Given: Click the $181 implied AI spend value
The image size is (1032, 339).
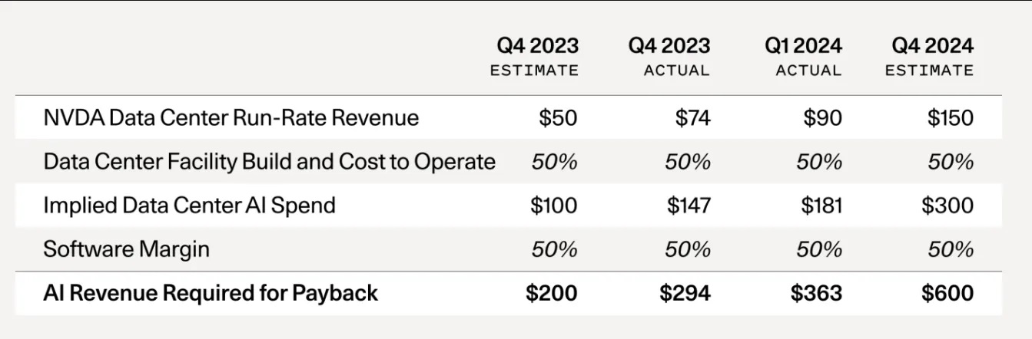Looking at the screenshot, I should click(x=819, y=205).
